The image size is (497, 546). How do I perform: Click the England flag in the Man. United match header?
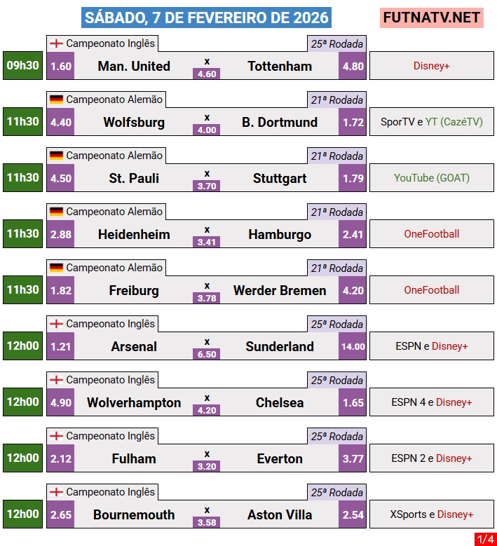56,43
